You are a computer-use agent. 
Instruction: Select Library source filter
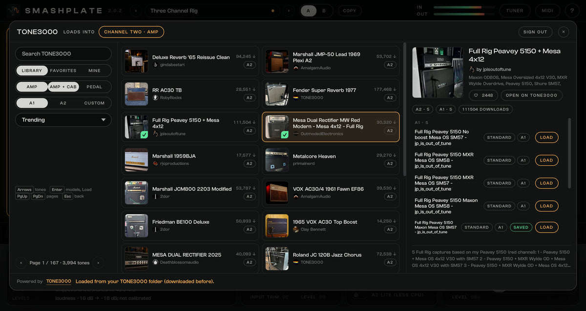(32, 71)
